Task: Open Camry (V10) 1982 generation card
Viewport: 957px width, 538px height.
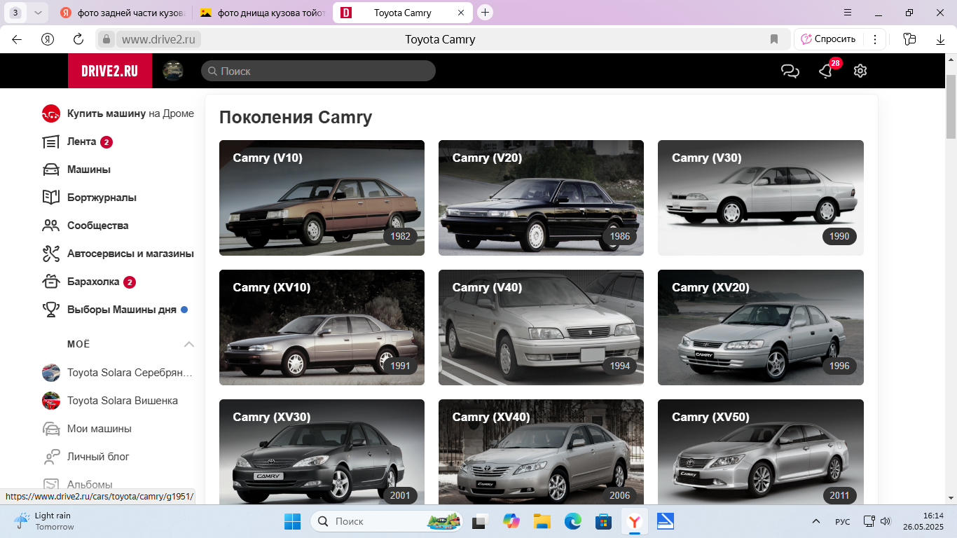Action: (x=322, y=198)
